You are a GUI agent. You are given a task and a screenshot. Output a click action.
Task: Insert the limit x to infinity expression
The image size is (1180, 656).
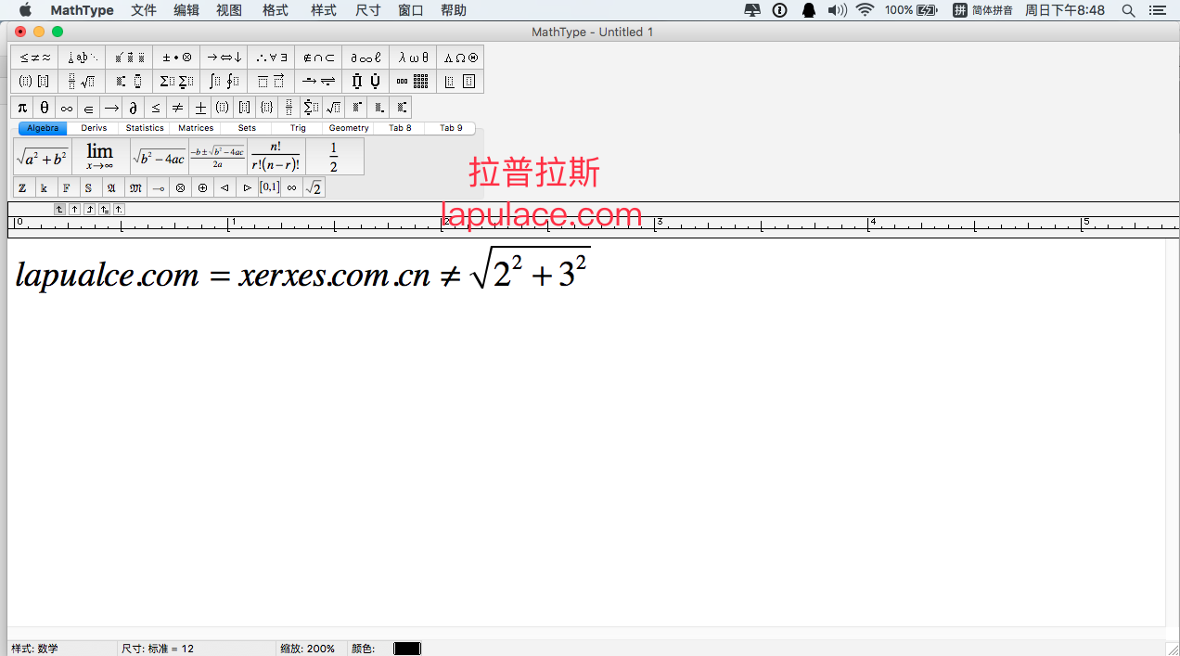[100, 157]
